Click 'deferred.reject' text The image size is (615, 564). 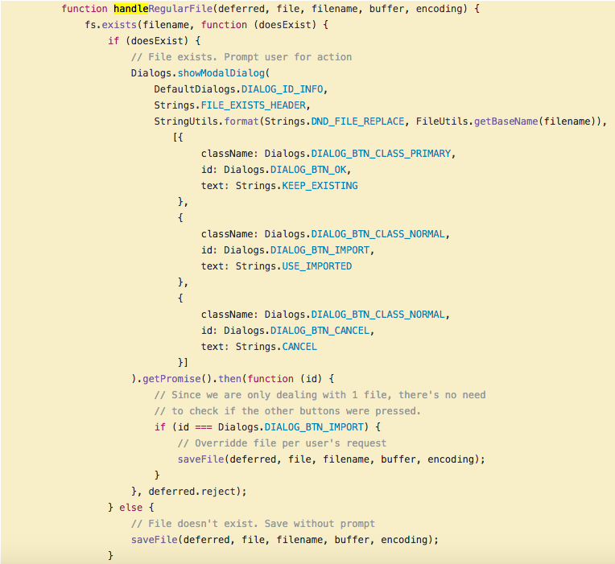(x=192, y=492)
